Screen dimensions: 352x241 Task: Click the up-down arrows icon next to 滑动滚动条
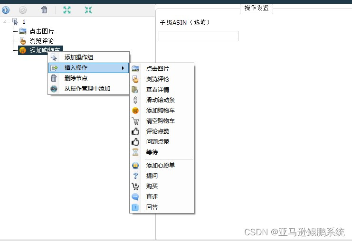pos(135,100)
